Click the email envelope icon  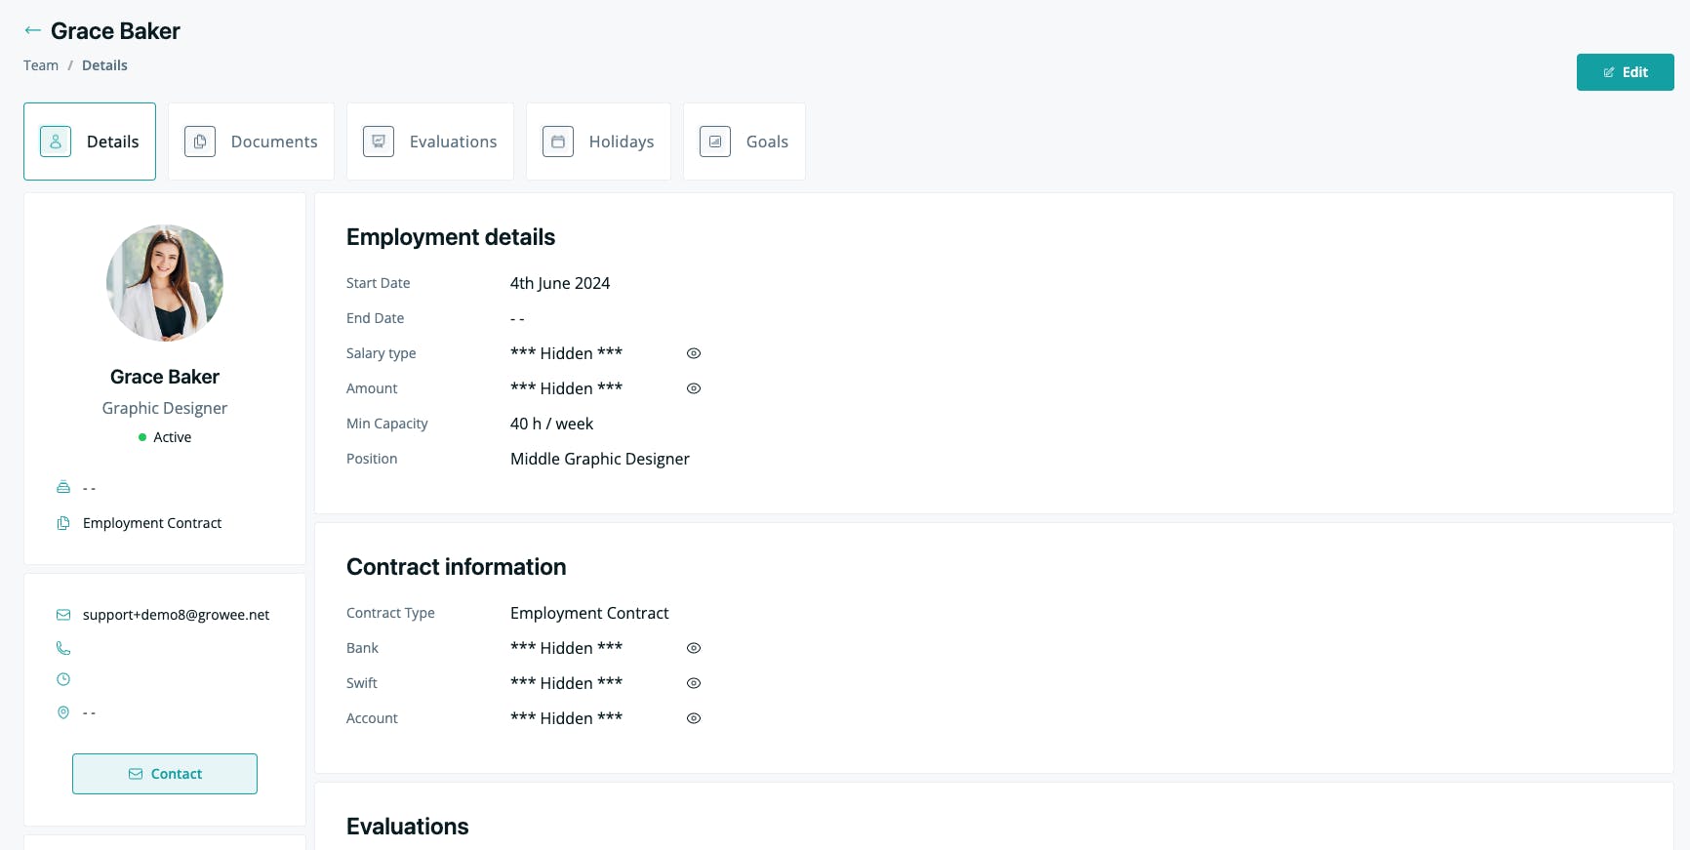(x=63, y=615)
